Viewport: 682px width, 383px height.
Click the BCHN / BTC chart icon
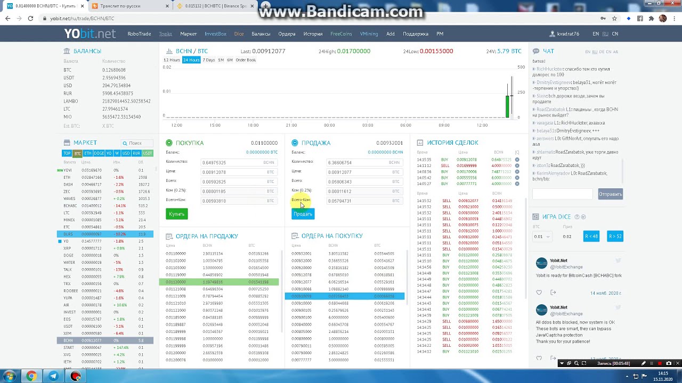coord(169,51)
